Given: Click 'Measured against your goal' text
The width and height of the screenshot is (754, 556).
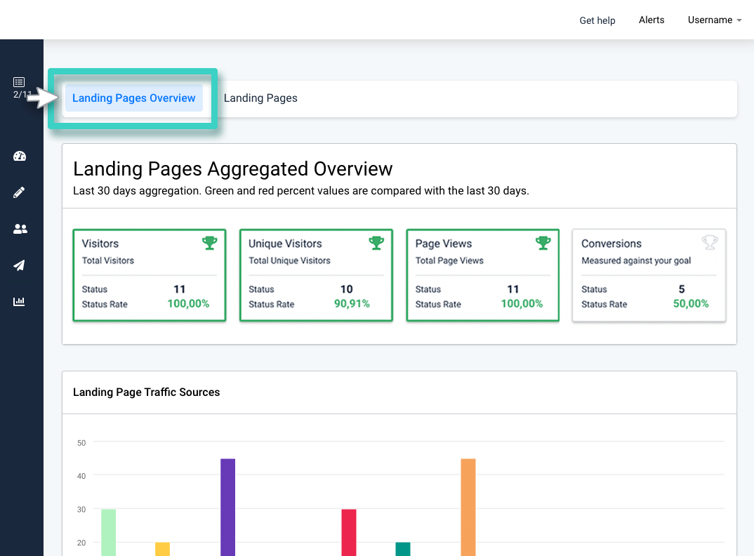Looking at the screenshot, I should [x=636, y=260].
